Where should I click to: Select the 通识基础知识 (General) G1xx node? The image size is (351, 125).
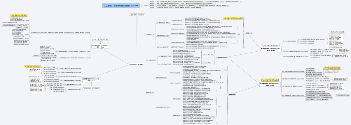coord(100,46)
